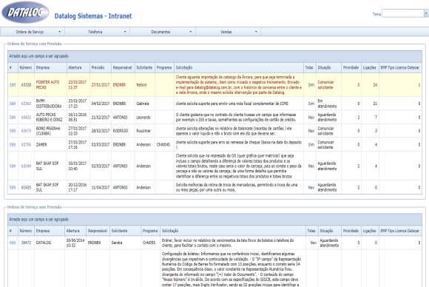Select the ZAMER company cell
Screen dimensions: 429x287
(50, 144)
